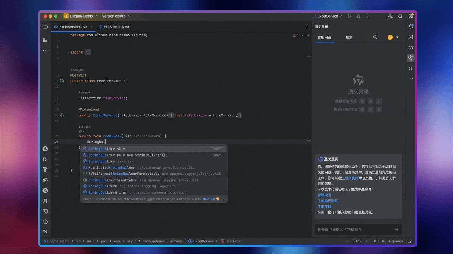The height and width of the screenshot is (254, 453).
Task: Expand the collapsed import block
Action: 68,52
